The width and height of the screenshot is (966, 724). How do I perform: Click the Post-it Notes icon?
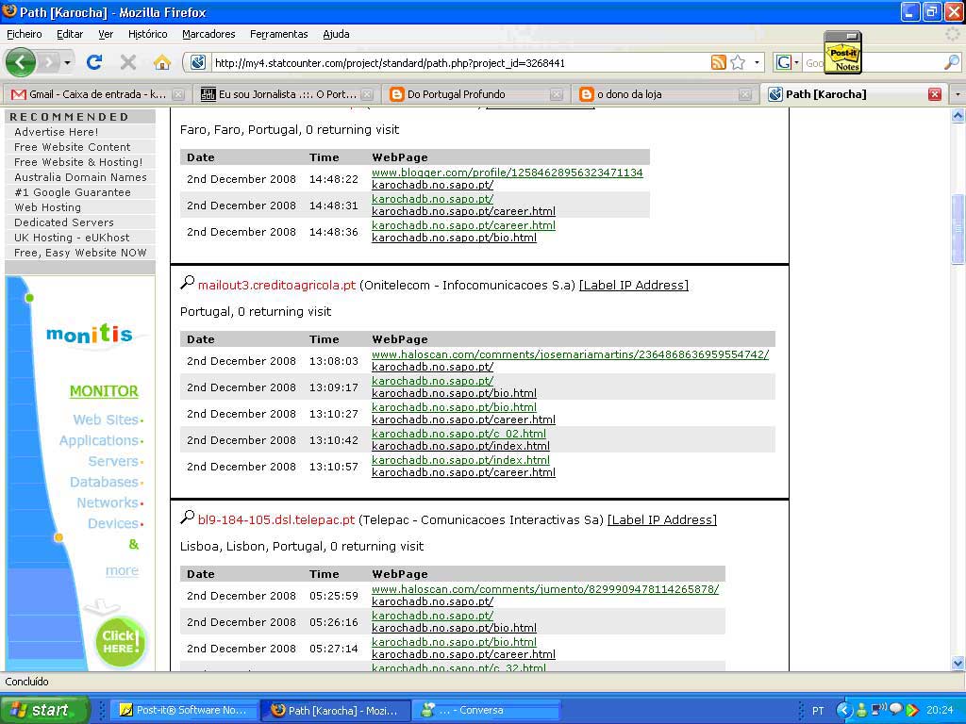coord(843,53)
